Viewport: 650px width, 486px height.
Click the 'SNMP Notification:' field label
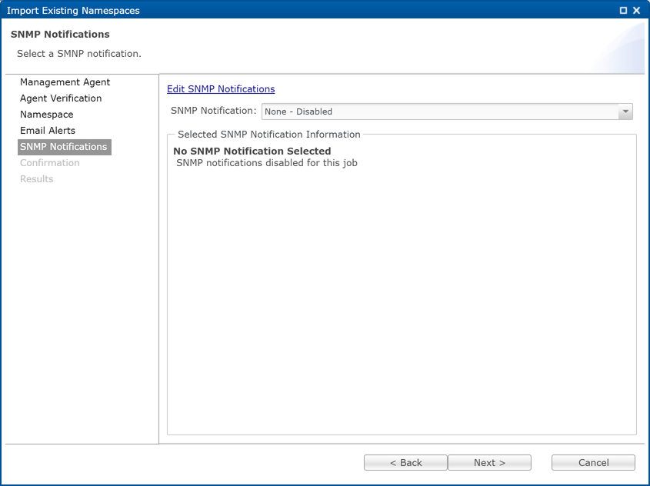(214, 111)
